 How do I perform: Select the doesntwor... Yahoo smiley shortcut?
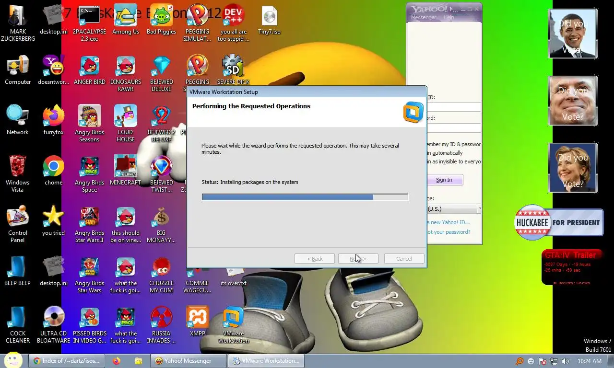pyautogui.click(x=53, y=70)
